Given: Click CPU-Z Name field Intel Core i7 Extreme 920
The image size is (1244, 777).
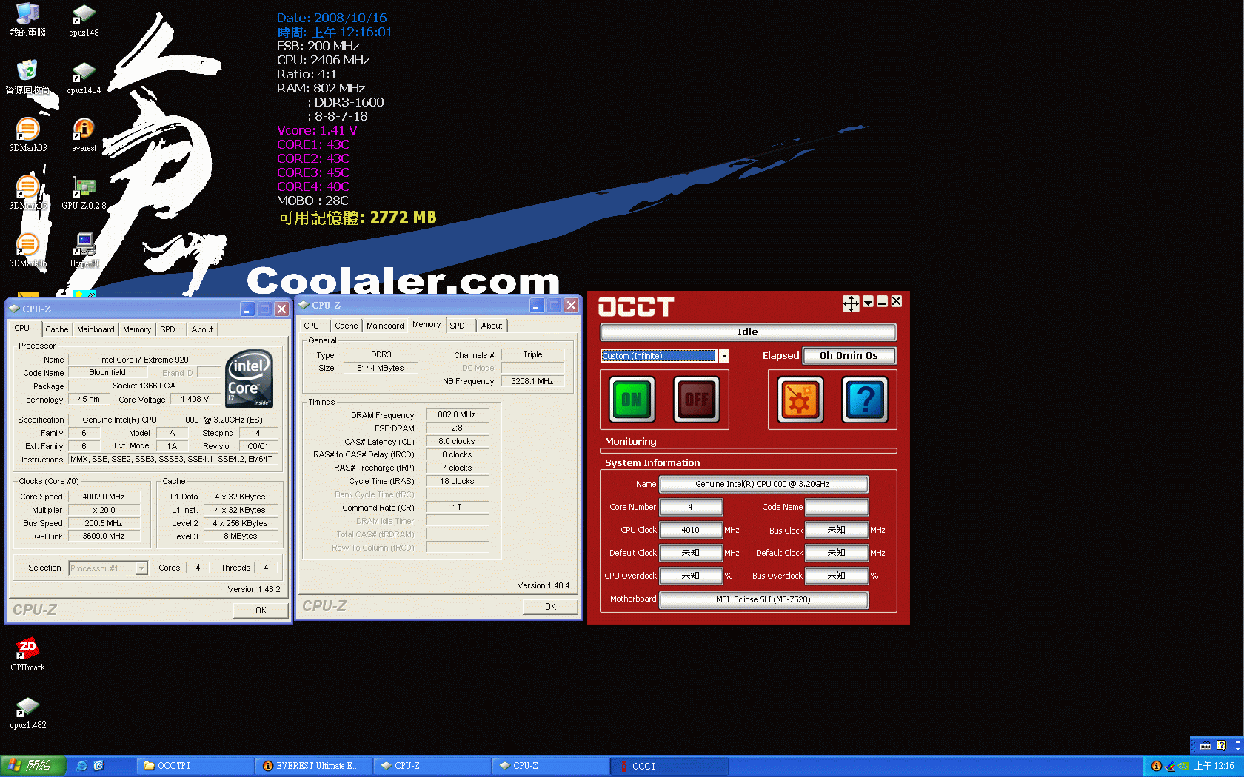Looking at the screenshot, I should pyautogui.click(x=144, y=360).
